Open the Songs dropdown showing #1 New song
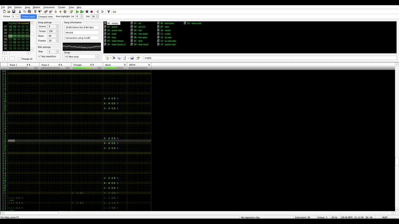Image resolution: width=399 pixels, height=224 pixels. [x=82, y=57]
